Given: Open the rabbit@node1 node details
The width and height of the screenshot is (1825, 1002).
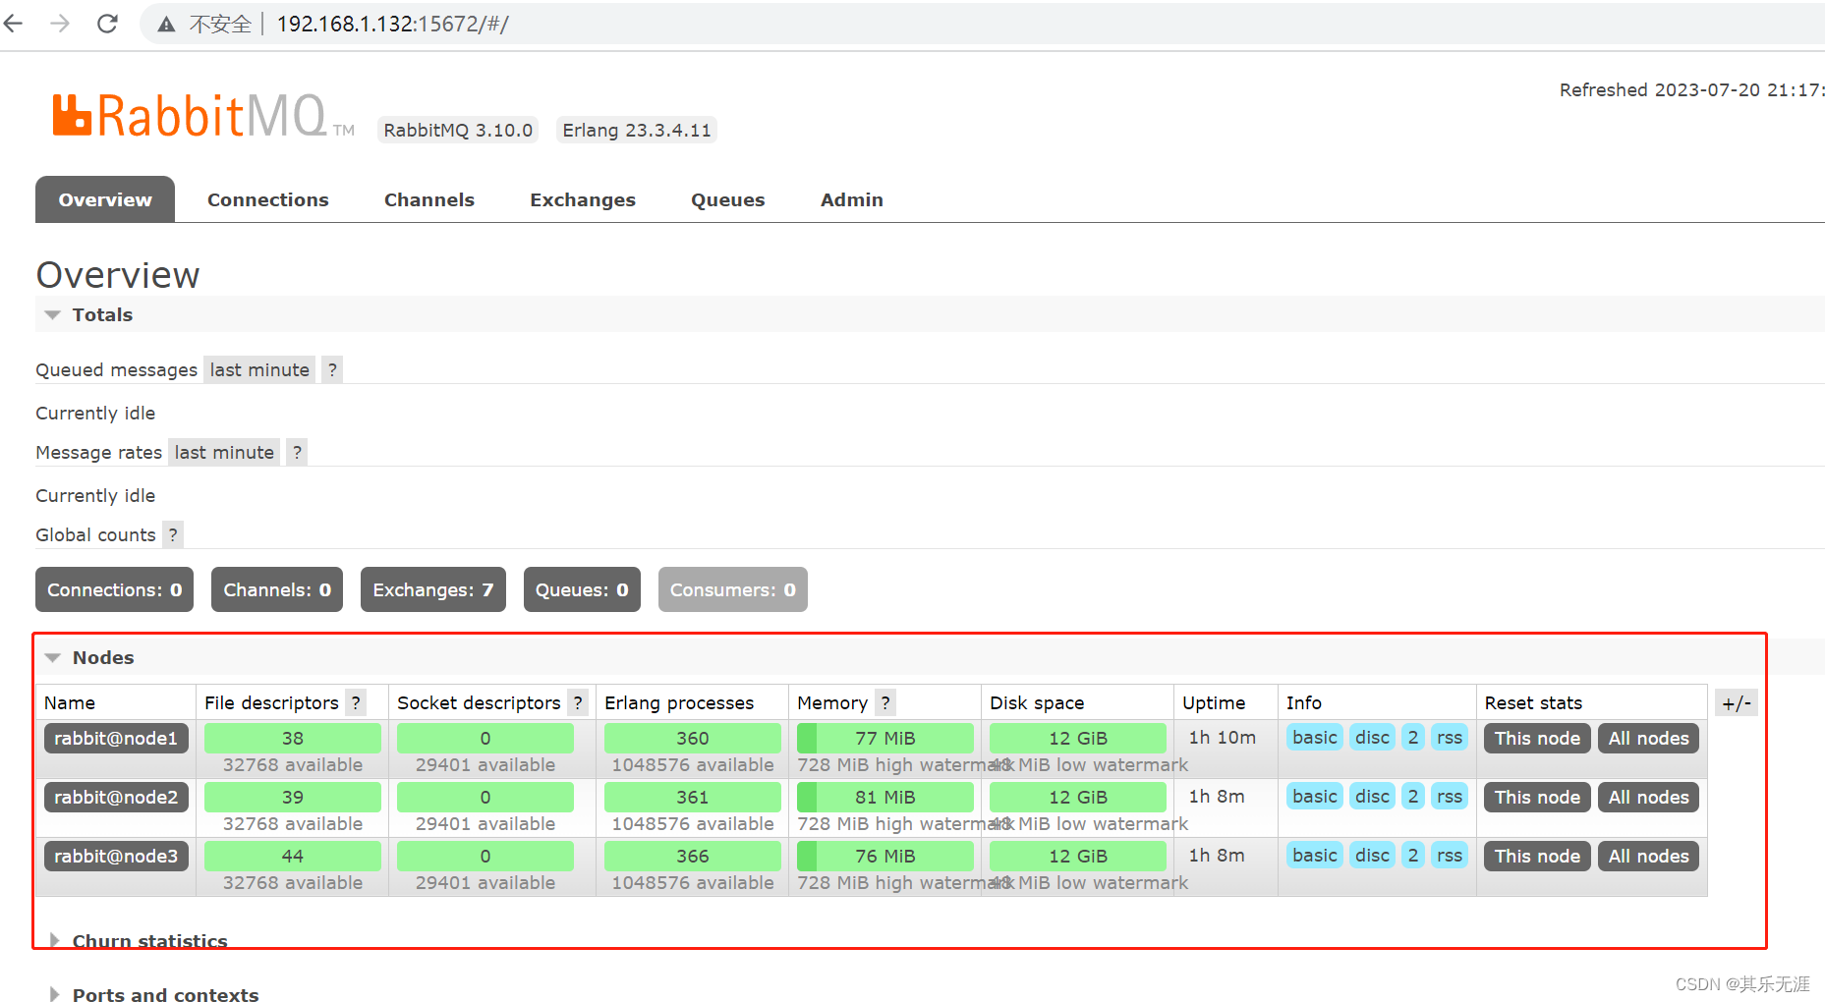Looking at the screenshot, I should click(x=116, y=738).
